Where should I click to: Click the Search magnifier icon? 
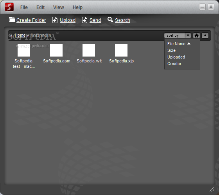tap(110, 19)
